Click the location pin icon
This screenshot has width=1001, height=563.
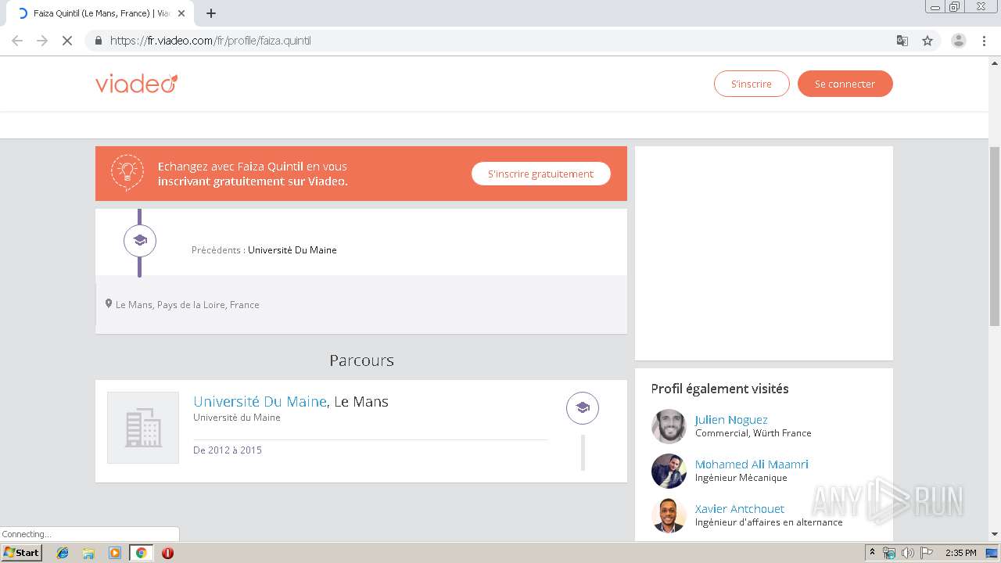coord(109,303)
